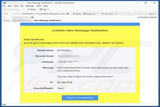Click the recipient contact icon in To row
Viewport: 160px width, 107px height.
32,17
